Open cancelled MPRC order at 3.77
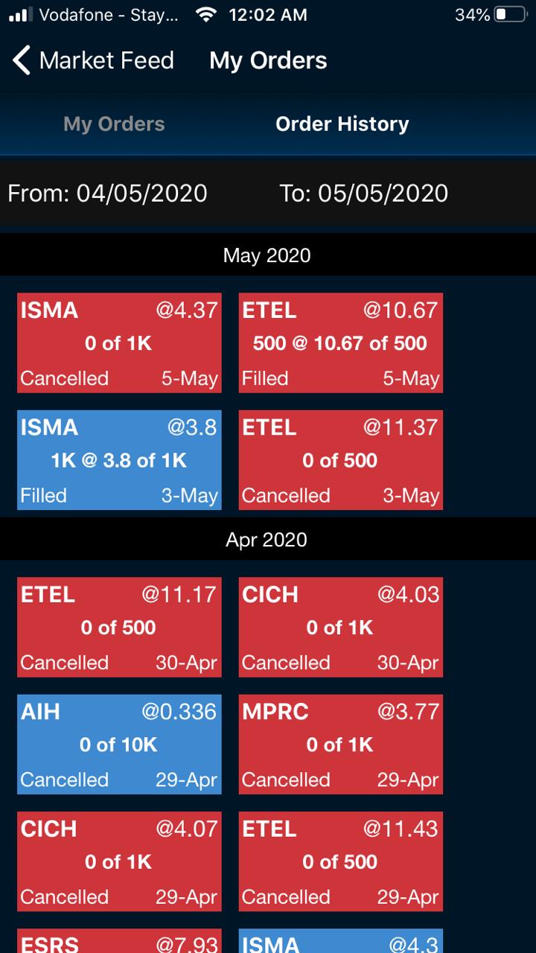This screenshot has width=536, height=953. click(340, 745)
